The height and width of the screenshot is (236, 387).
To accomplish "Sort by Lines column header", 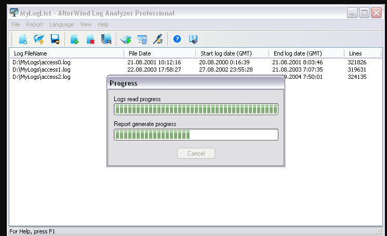I will tap(363, 53).
